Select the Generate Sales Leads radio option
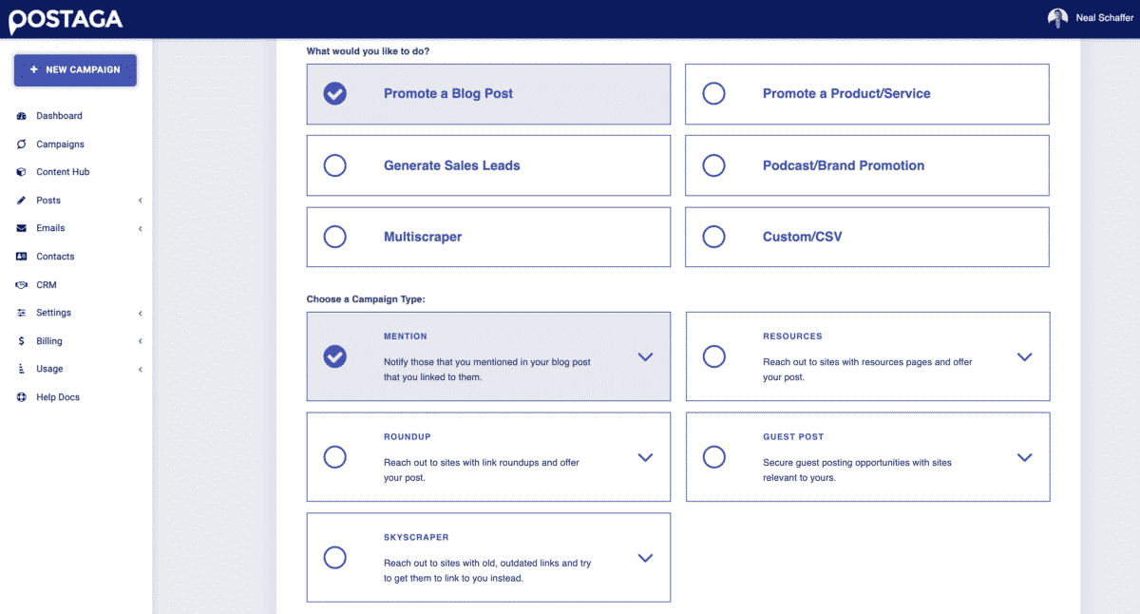Screen dimensions: 1140x614 tap(334, 165)
